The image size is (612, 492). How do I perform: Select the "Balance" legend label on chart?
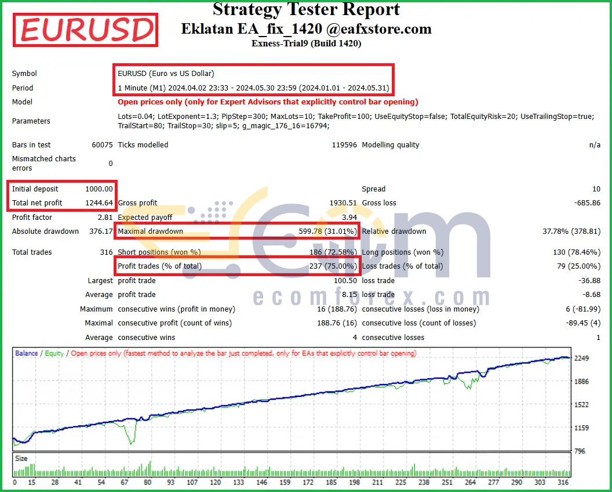[27, 353]
